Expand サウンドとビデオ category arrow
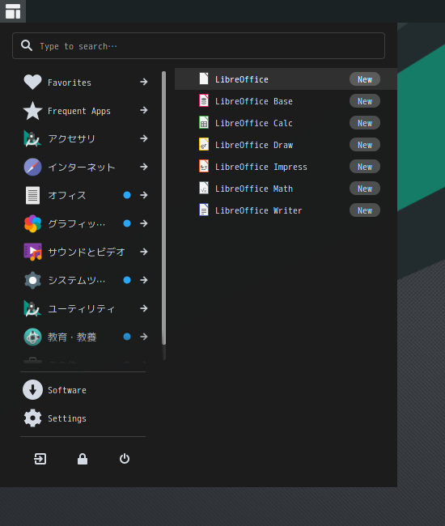445x526 pixels. pyautogui.click(x=144, y=252)
